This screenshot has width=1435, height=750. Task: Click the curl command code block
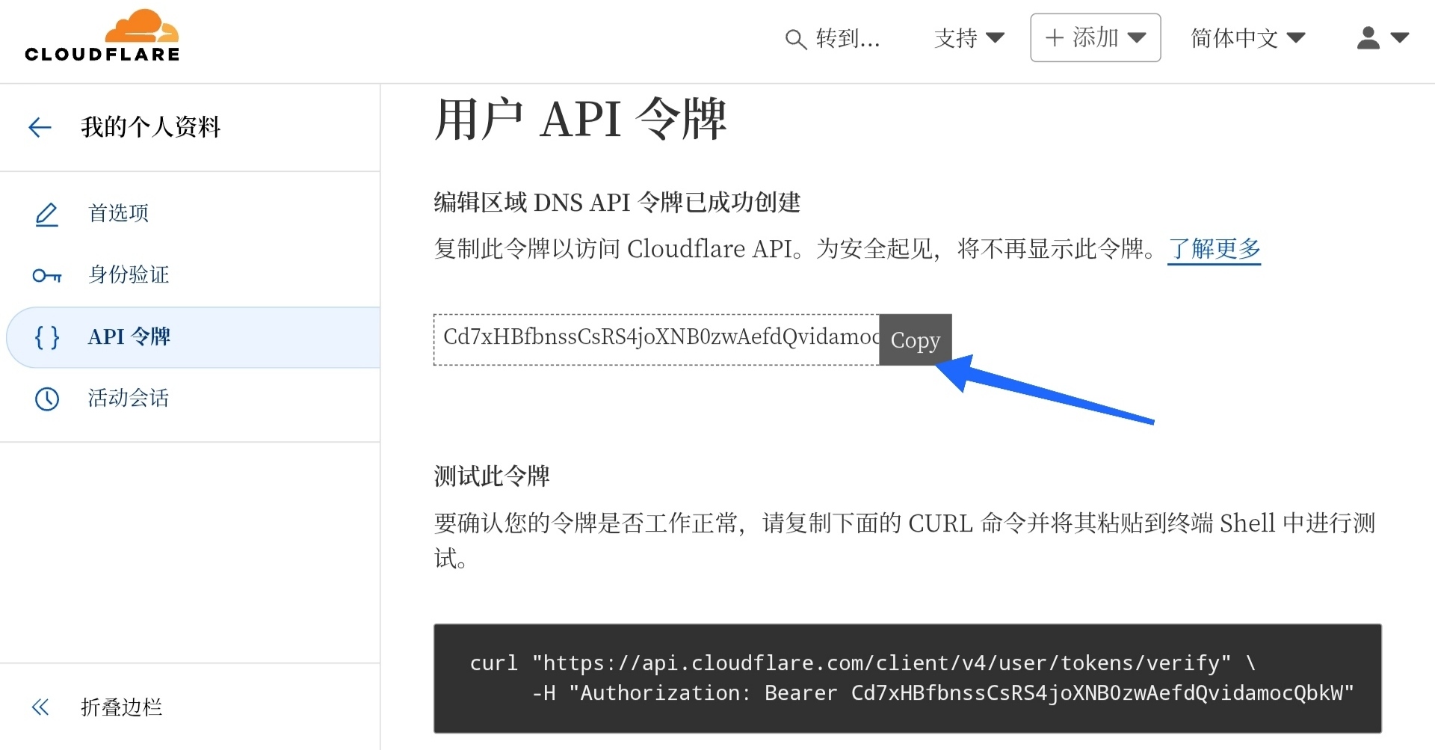907,678
